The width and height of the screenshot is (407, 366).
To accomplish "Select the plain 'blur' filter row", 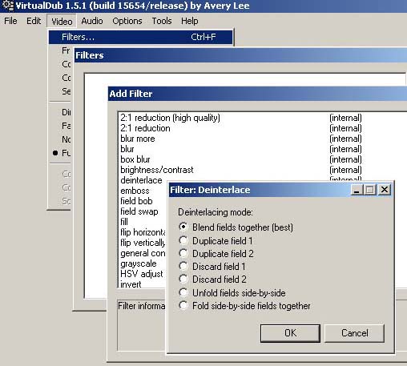I will coord(262,149).
